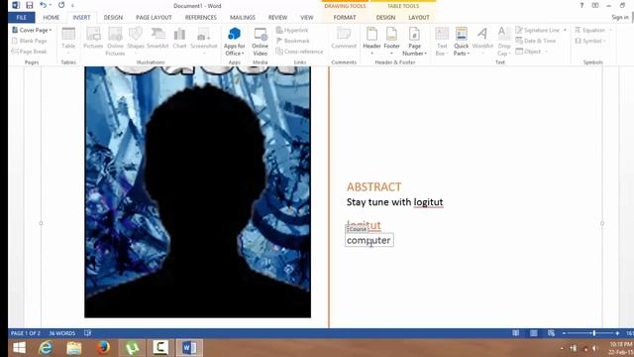
Task: Open the Cover Page gallery
Action: pyautogui.click(x=32, y=30)
